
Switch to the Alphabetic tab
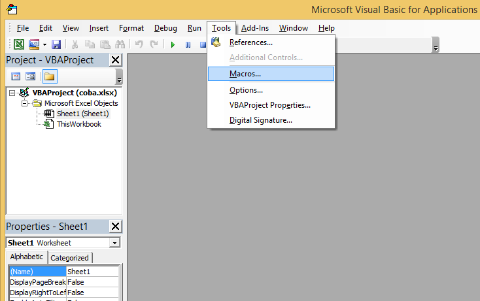coord(27,257)
